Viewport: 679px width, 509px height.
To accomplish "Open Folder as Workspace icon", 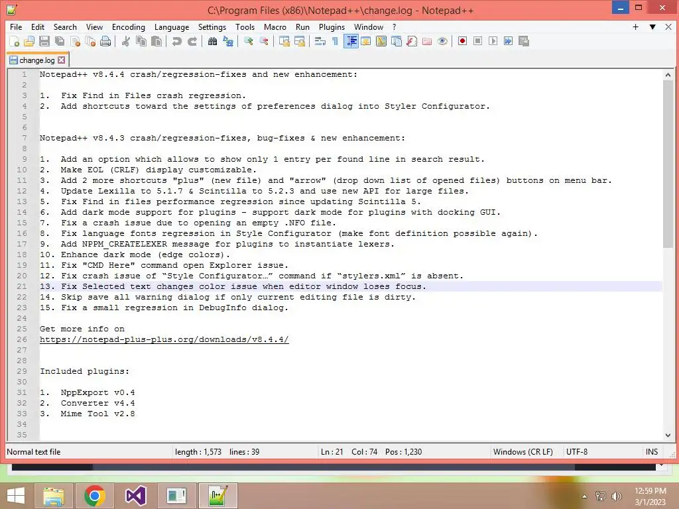I will [x=427, y=41].
